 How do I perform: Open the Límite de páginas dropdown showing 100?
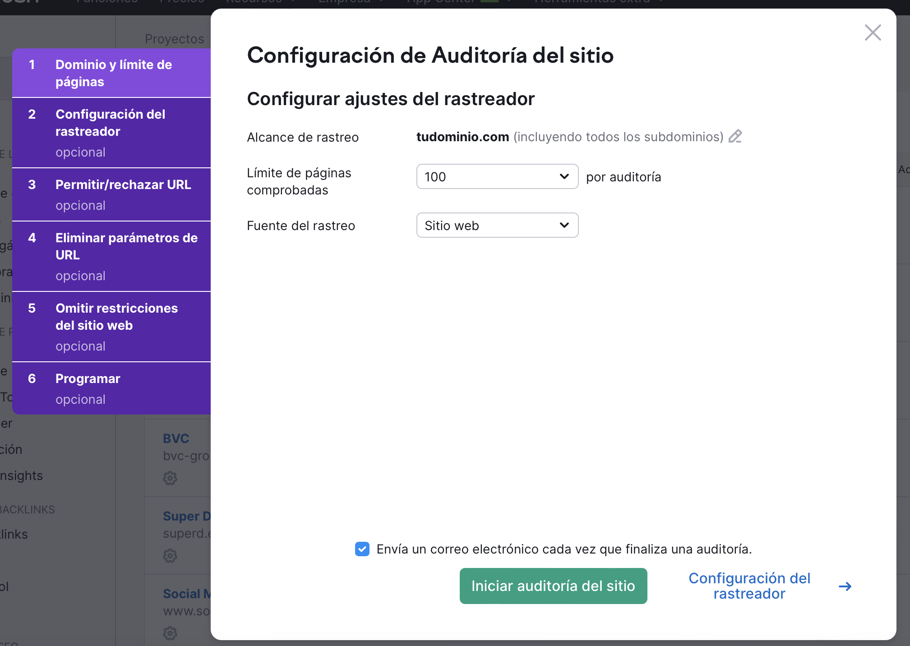496,176
